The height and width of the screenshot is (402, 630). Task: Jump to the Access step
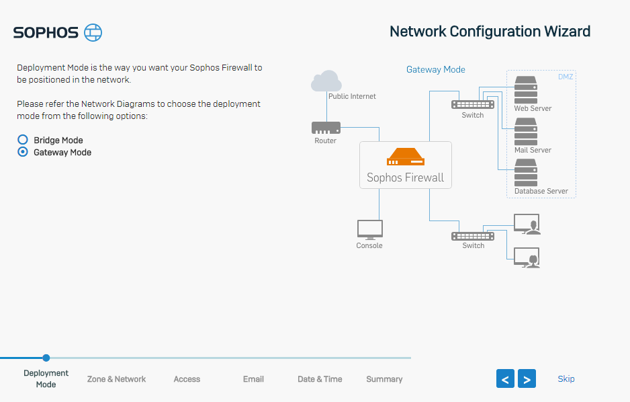point(187,379)
